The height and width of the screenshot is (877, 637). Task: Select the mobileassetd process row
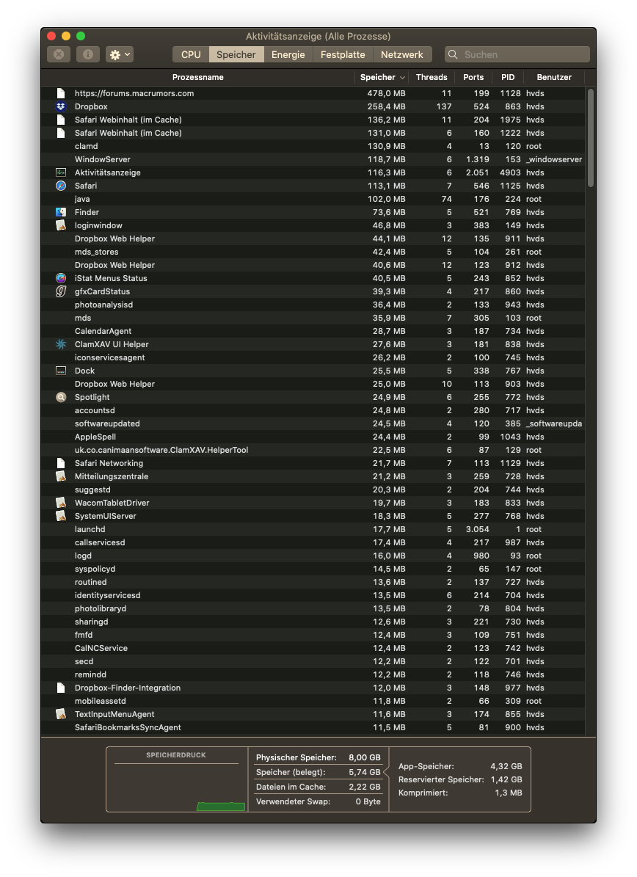pos(313,701)
